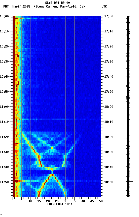The image size is (139, 217).
Task: Click the '17:30' UTC time label
Action: (x=109, y=62)
